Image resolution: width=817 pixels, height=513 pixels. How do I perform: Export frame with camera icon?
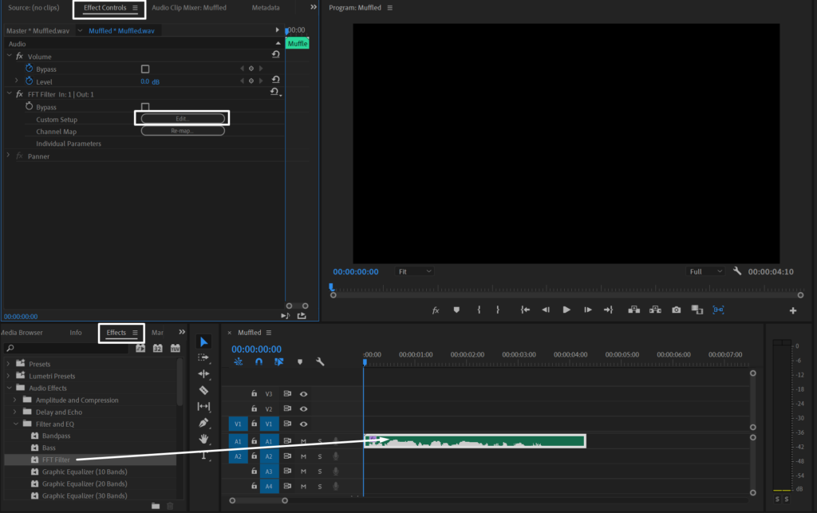click(x=677, y=310)
